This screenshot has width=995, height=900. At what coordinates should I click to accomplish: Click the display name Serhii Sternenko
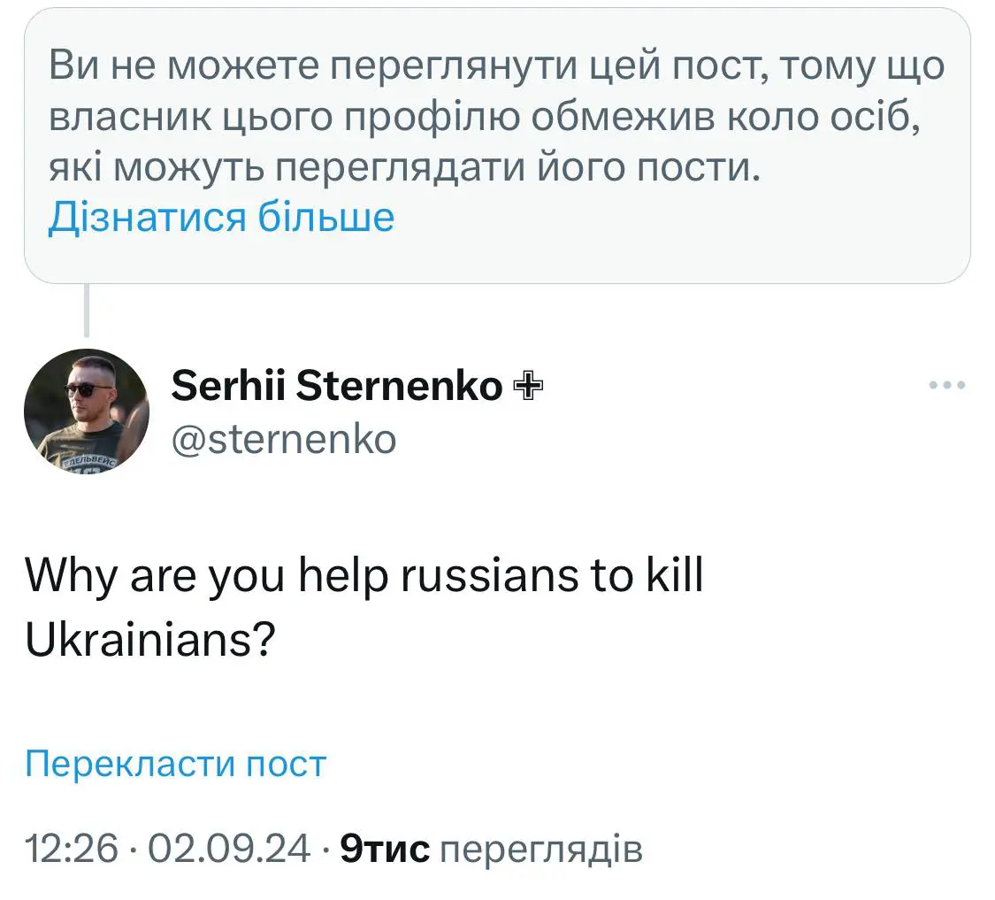tap(336, 386)
